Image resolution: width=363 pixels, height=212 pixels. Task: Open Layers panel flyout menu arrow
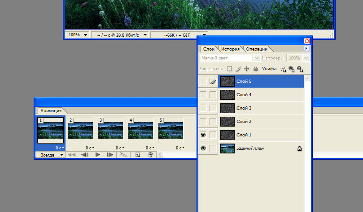(x=306, y=48)
